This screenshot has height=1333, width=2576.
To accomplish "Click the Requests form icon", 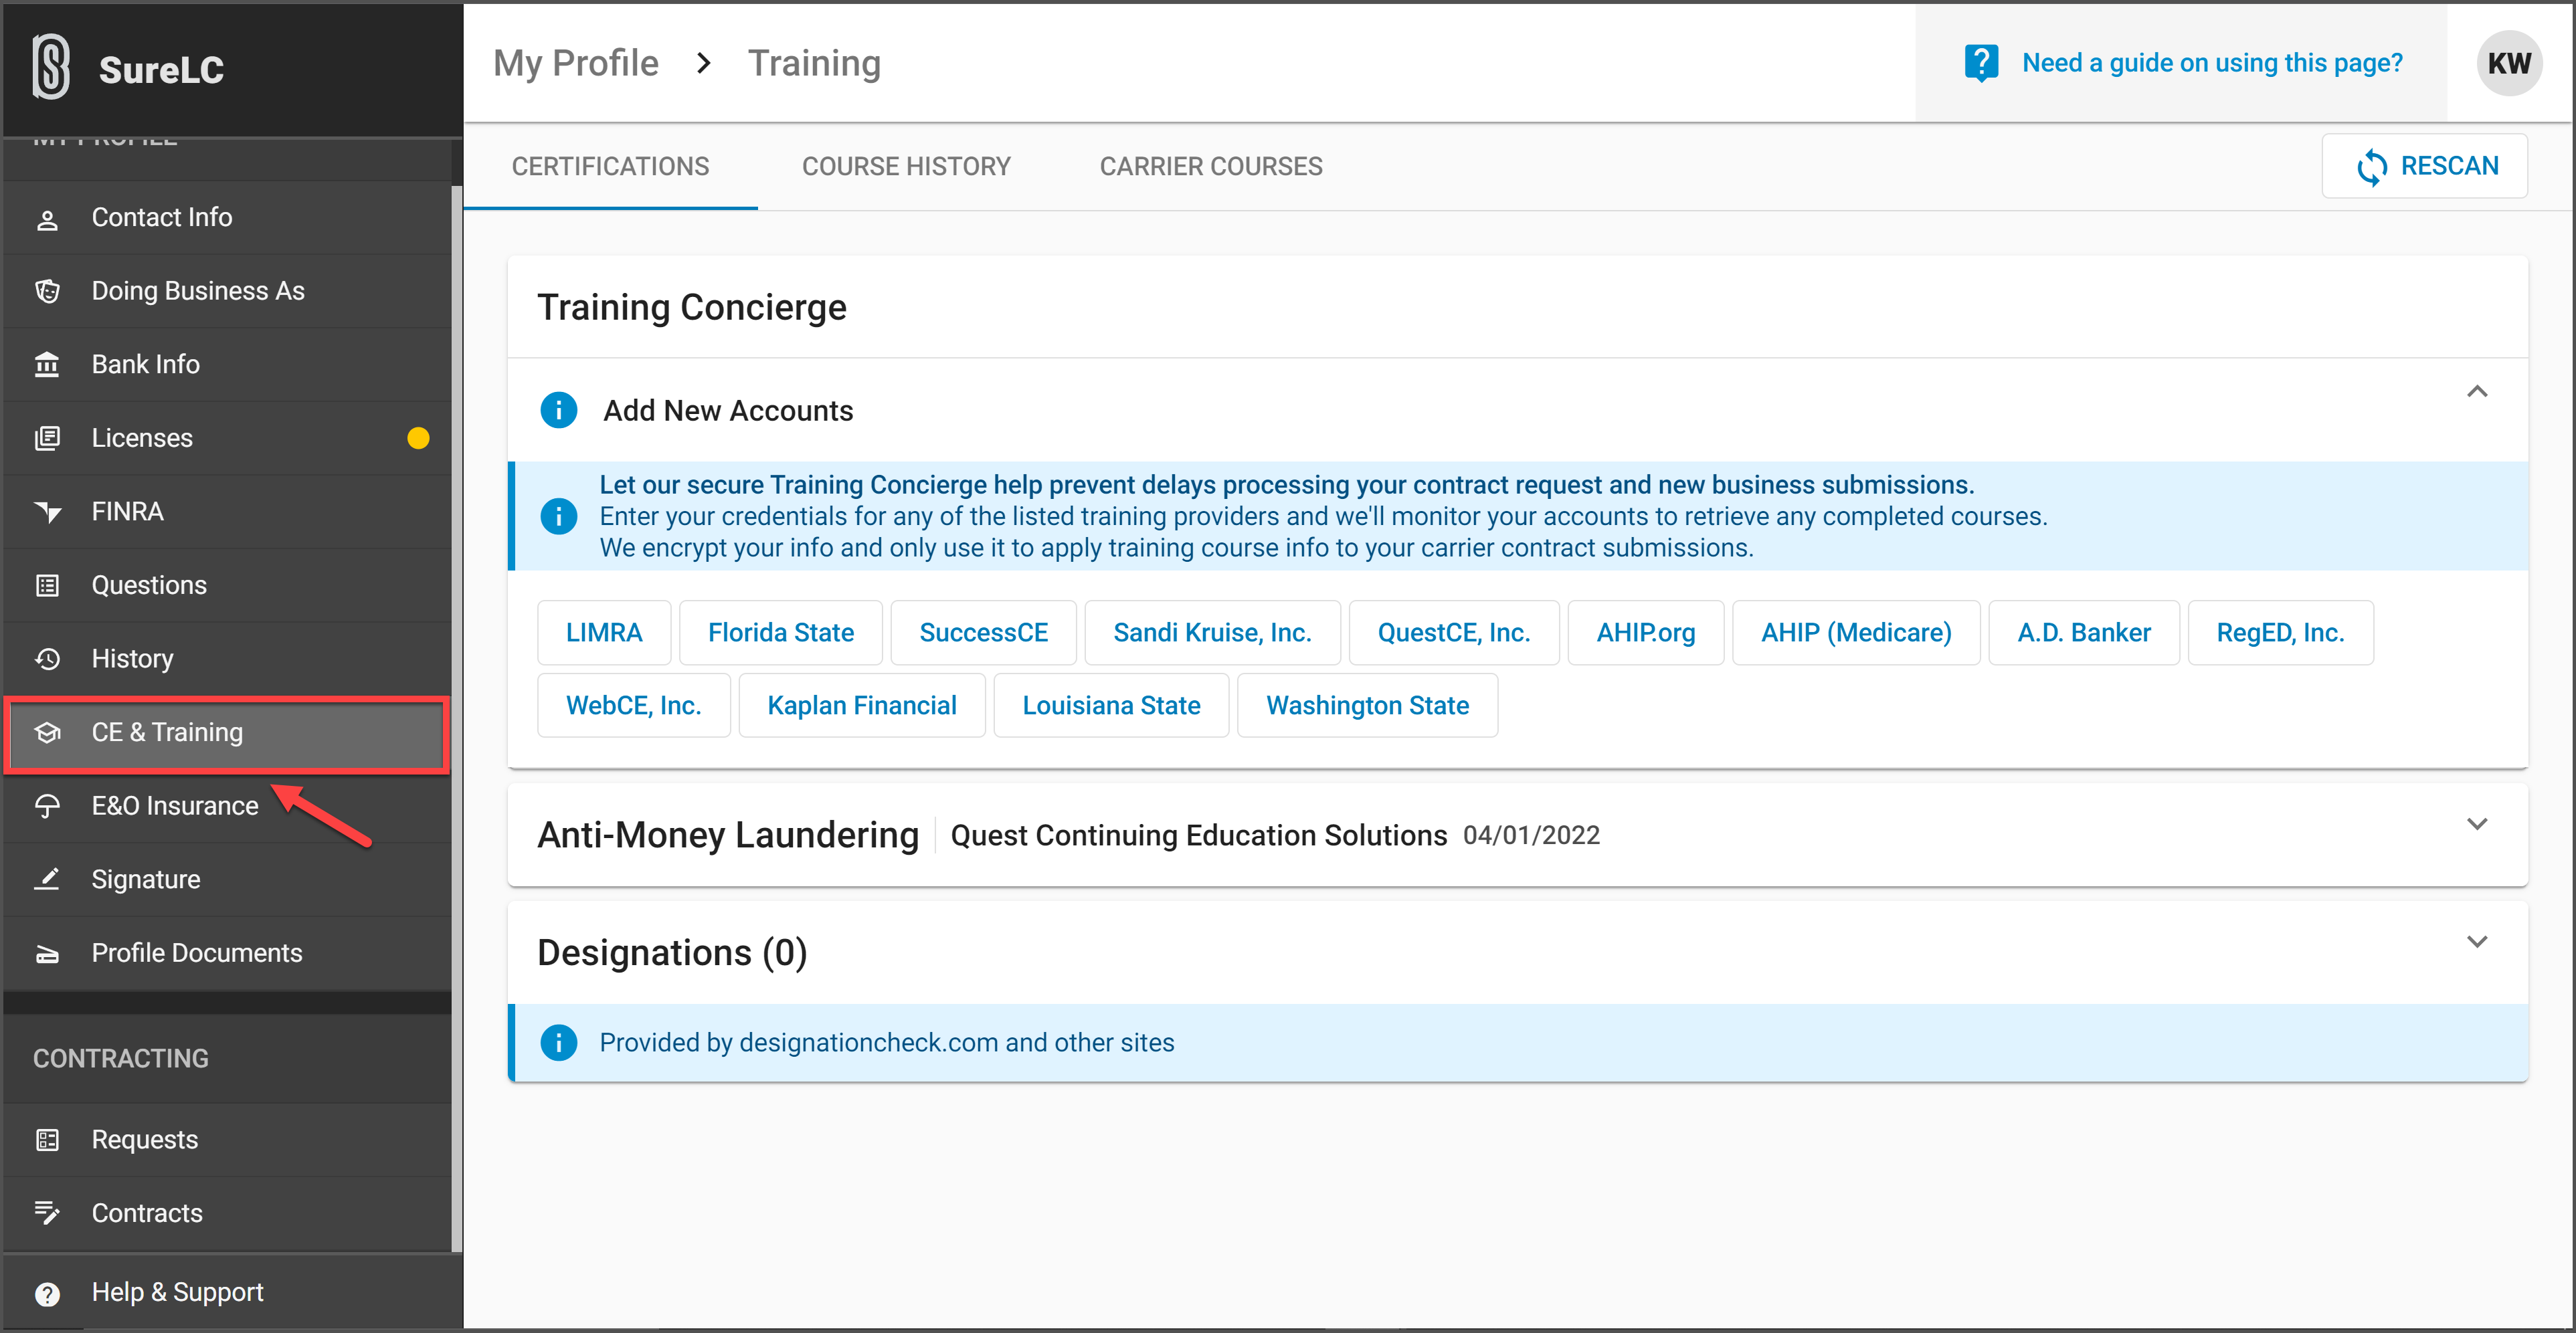I will [x=47, y=1140].
